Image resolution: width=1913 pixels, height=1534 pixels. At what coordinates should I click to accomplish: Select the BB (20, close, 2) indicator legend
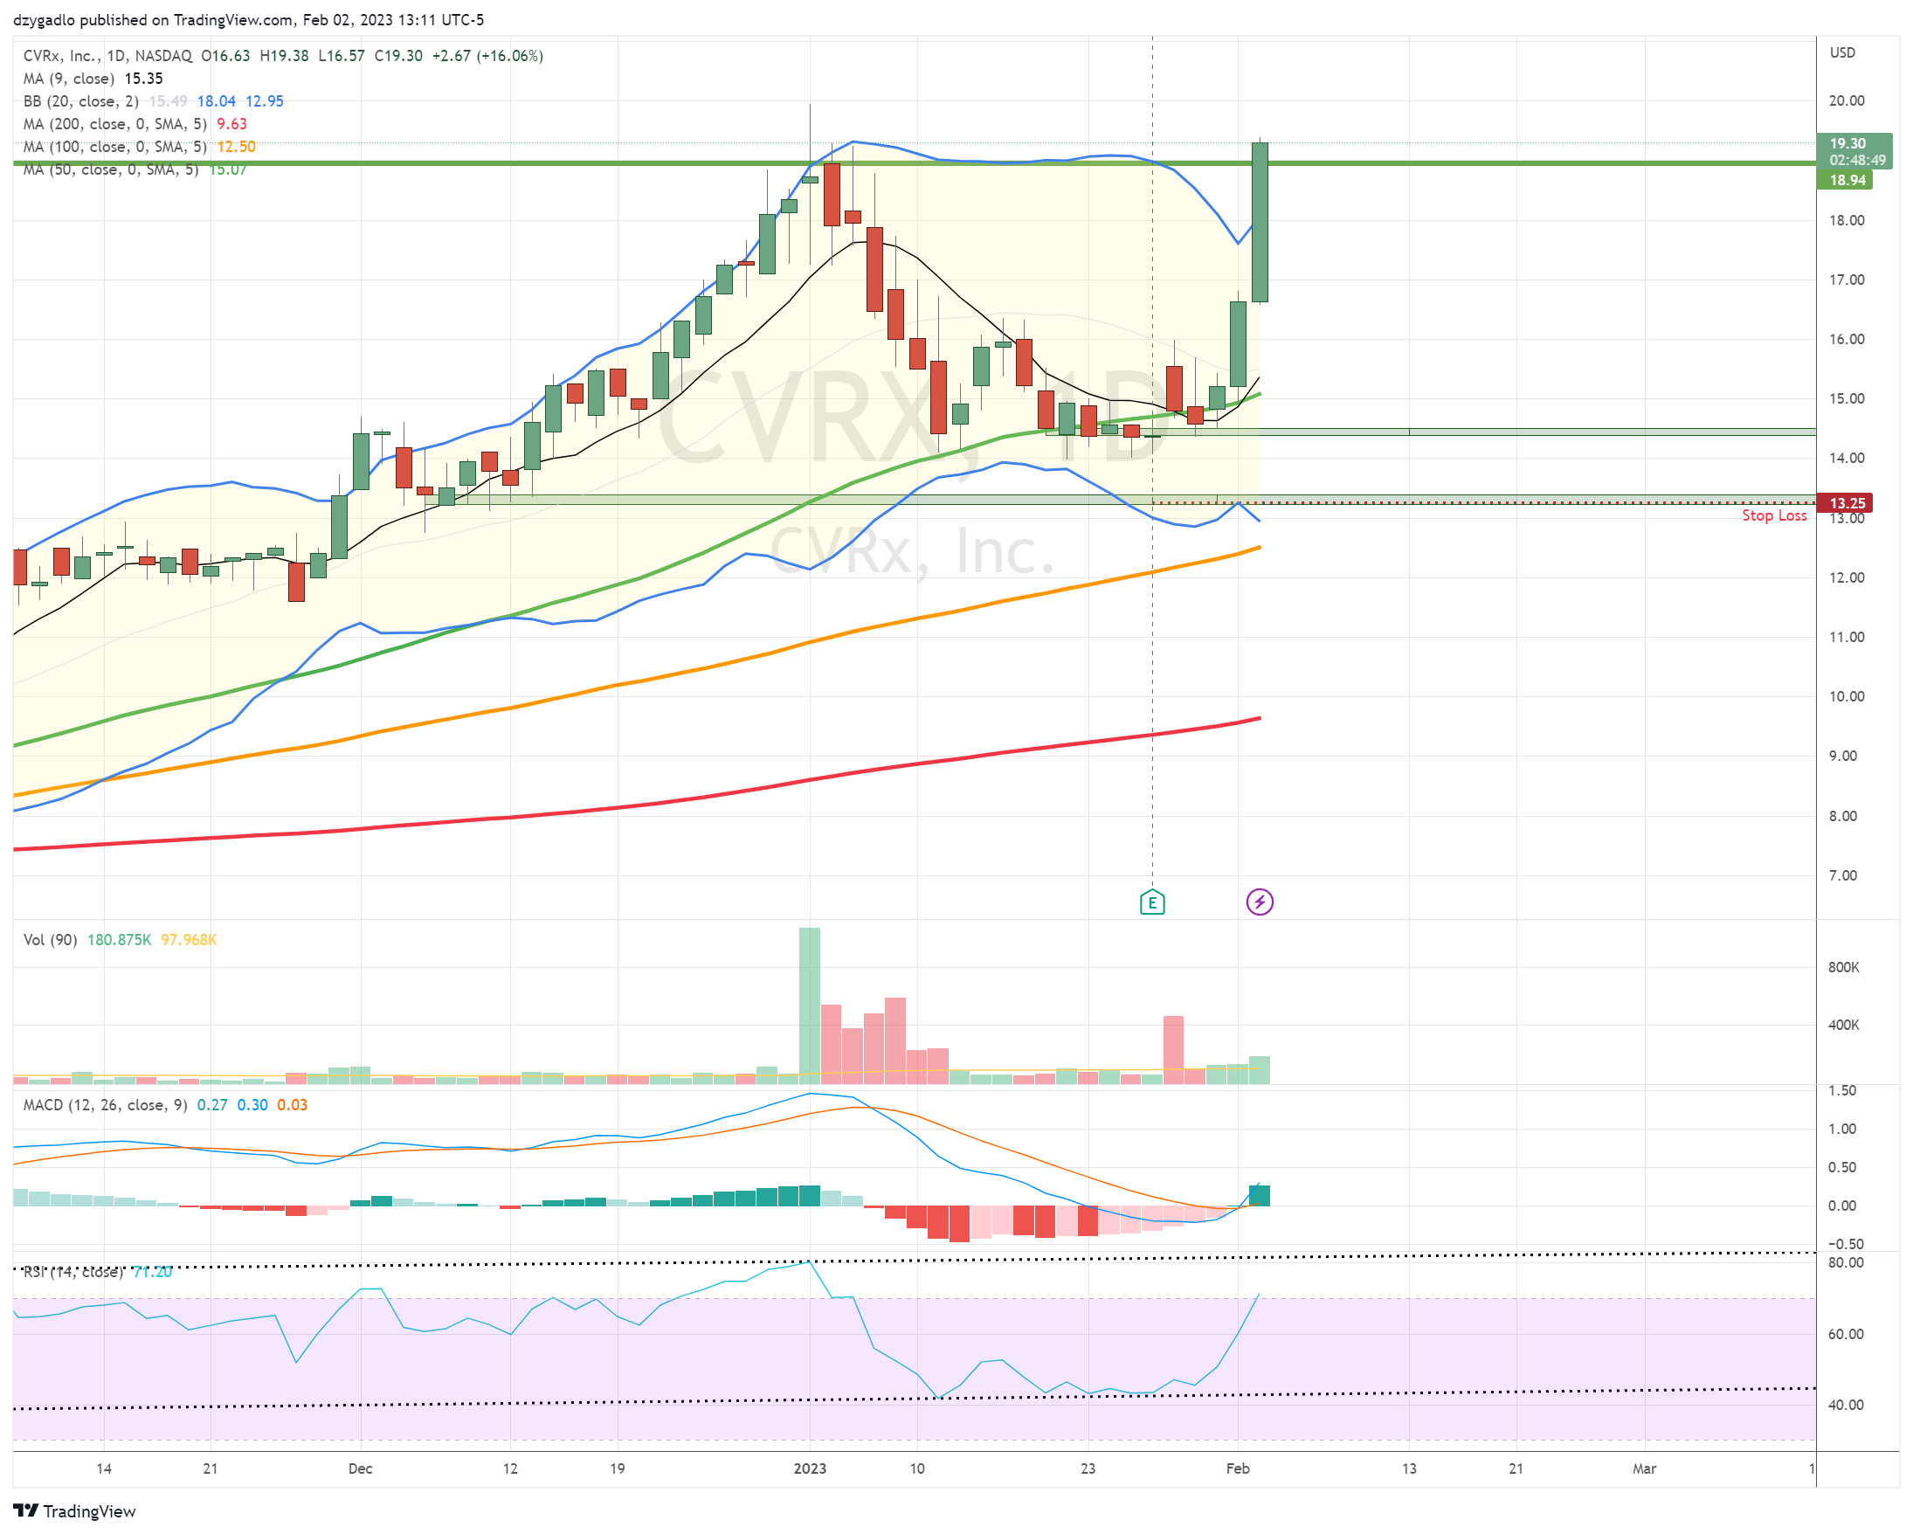[x=154, y=101]
